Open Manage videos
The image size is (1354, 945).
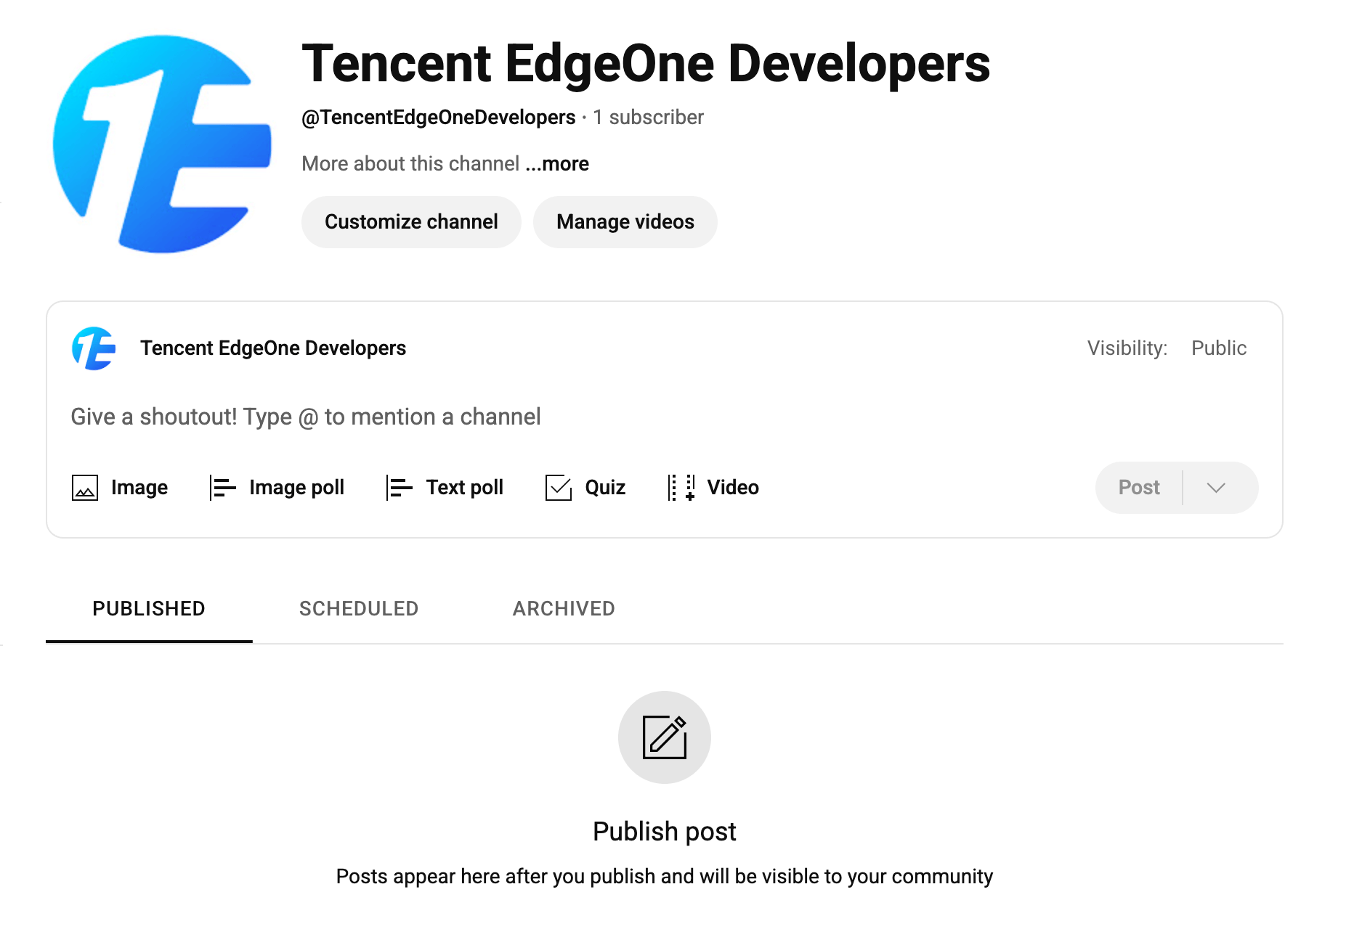tap(625, 222)
